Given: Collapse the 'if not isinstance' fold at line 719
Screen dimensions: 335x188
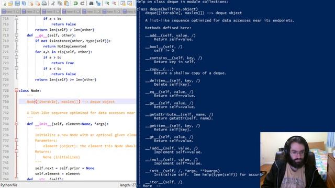Looking at the screenshot, I should point(16,41).
